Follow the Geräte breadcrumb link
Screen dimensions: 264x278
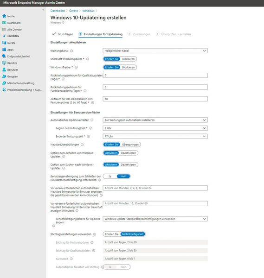point(73,11)
